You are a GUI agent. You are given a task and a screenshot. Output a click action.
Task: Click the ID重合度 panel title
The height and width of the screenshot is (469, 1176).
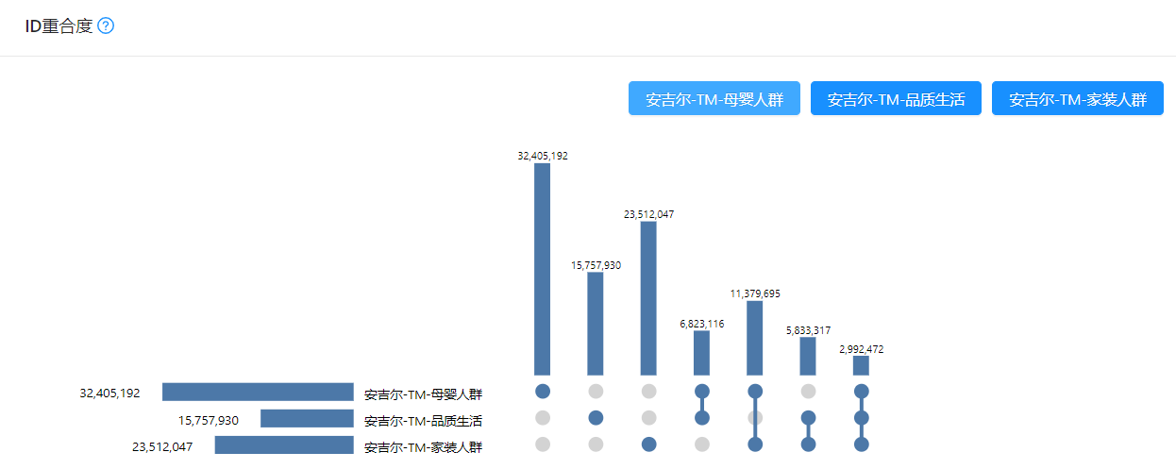pos(59,25)
